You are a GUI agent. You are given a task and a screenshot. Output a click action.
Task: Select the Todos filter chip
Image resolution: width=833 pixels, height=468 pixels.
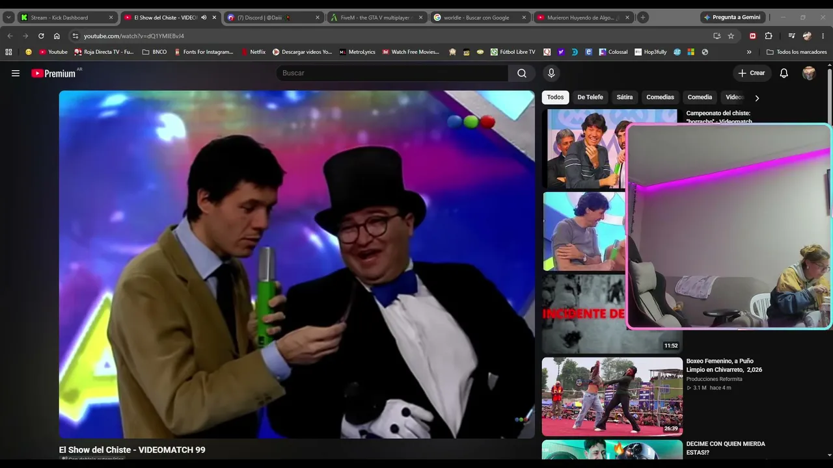point(555,97)
